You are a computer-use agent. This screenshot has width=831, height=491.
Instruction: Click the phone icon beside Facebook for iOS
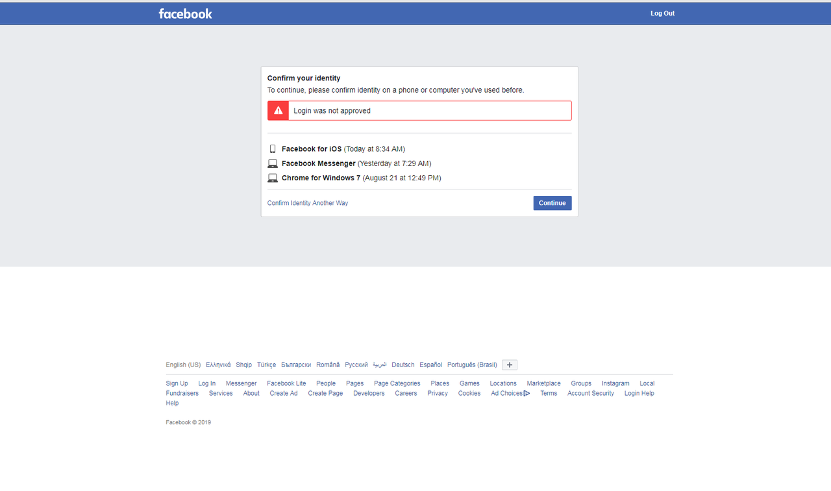pyautogui.click(x=273, y=149)
